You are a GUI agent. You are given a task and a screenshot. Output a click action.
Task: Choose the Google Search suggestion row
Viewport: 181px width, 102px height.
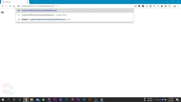point(75,15)
